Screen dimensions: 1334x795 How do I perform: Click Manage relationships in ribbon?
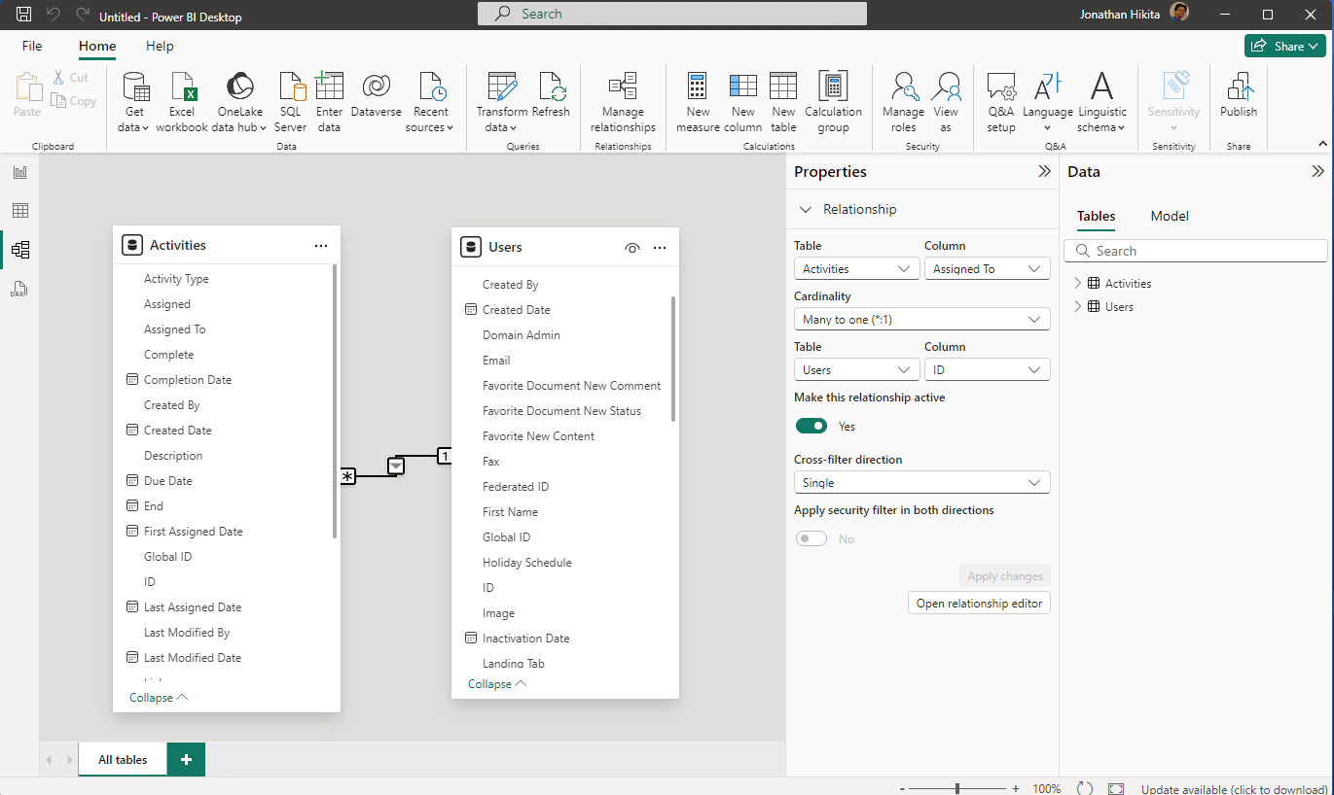click(x=623, y=101)
